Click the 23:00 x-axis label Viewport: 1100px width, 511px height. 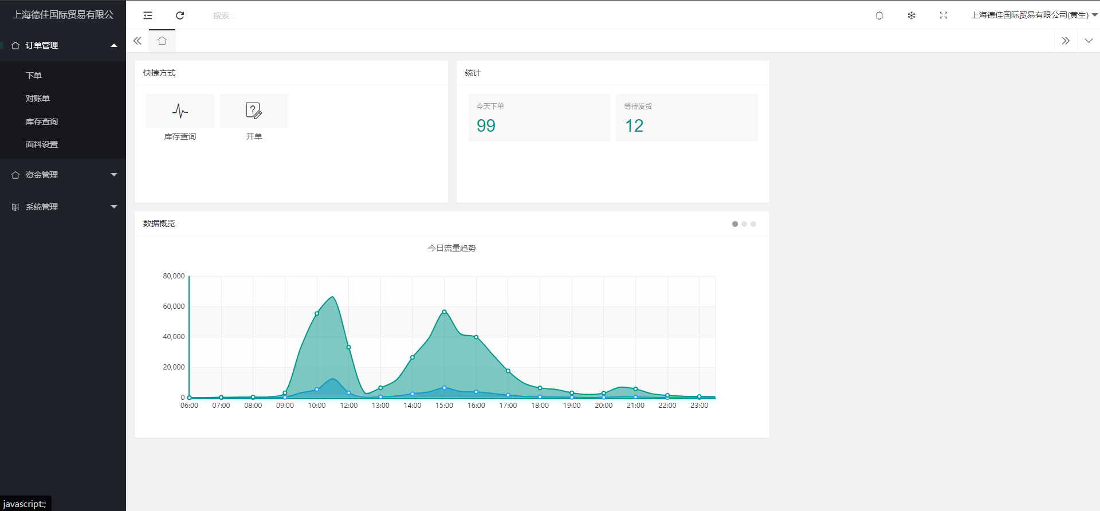700,406
